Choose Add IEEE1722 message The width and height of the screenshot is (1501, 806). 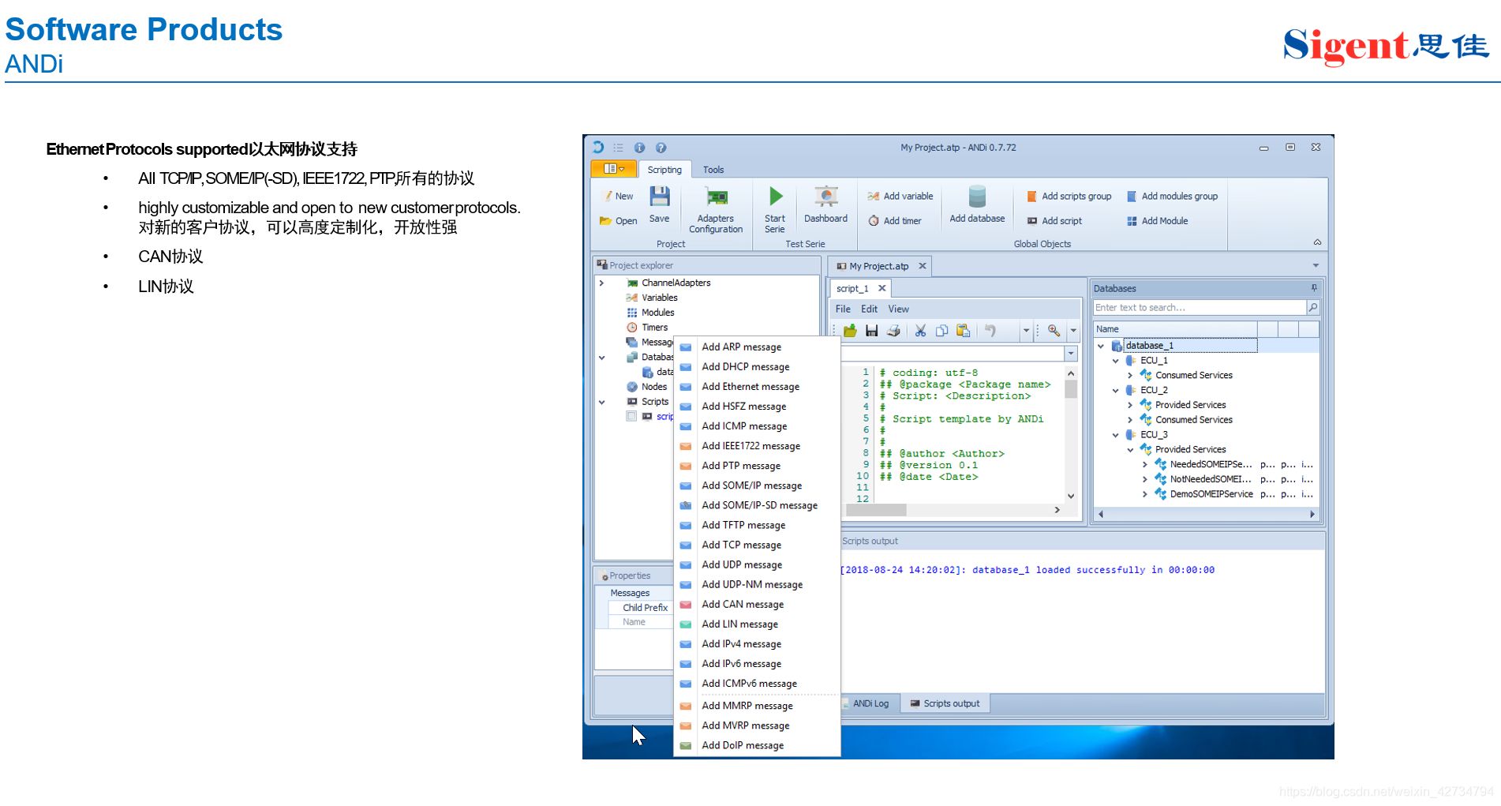tap(757, 446)
